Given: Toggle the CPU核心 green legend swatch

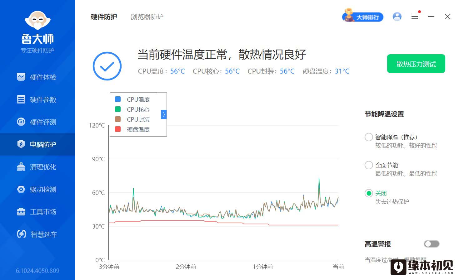Looking at the screenshot, I should pos(118,109).
